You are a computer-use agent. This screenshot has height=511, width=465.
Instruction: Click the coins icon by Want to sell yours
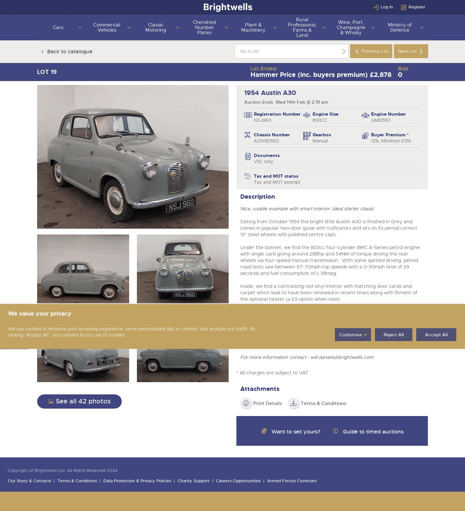pyautogui.click(x=264, y=431)
